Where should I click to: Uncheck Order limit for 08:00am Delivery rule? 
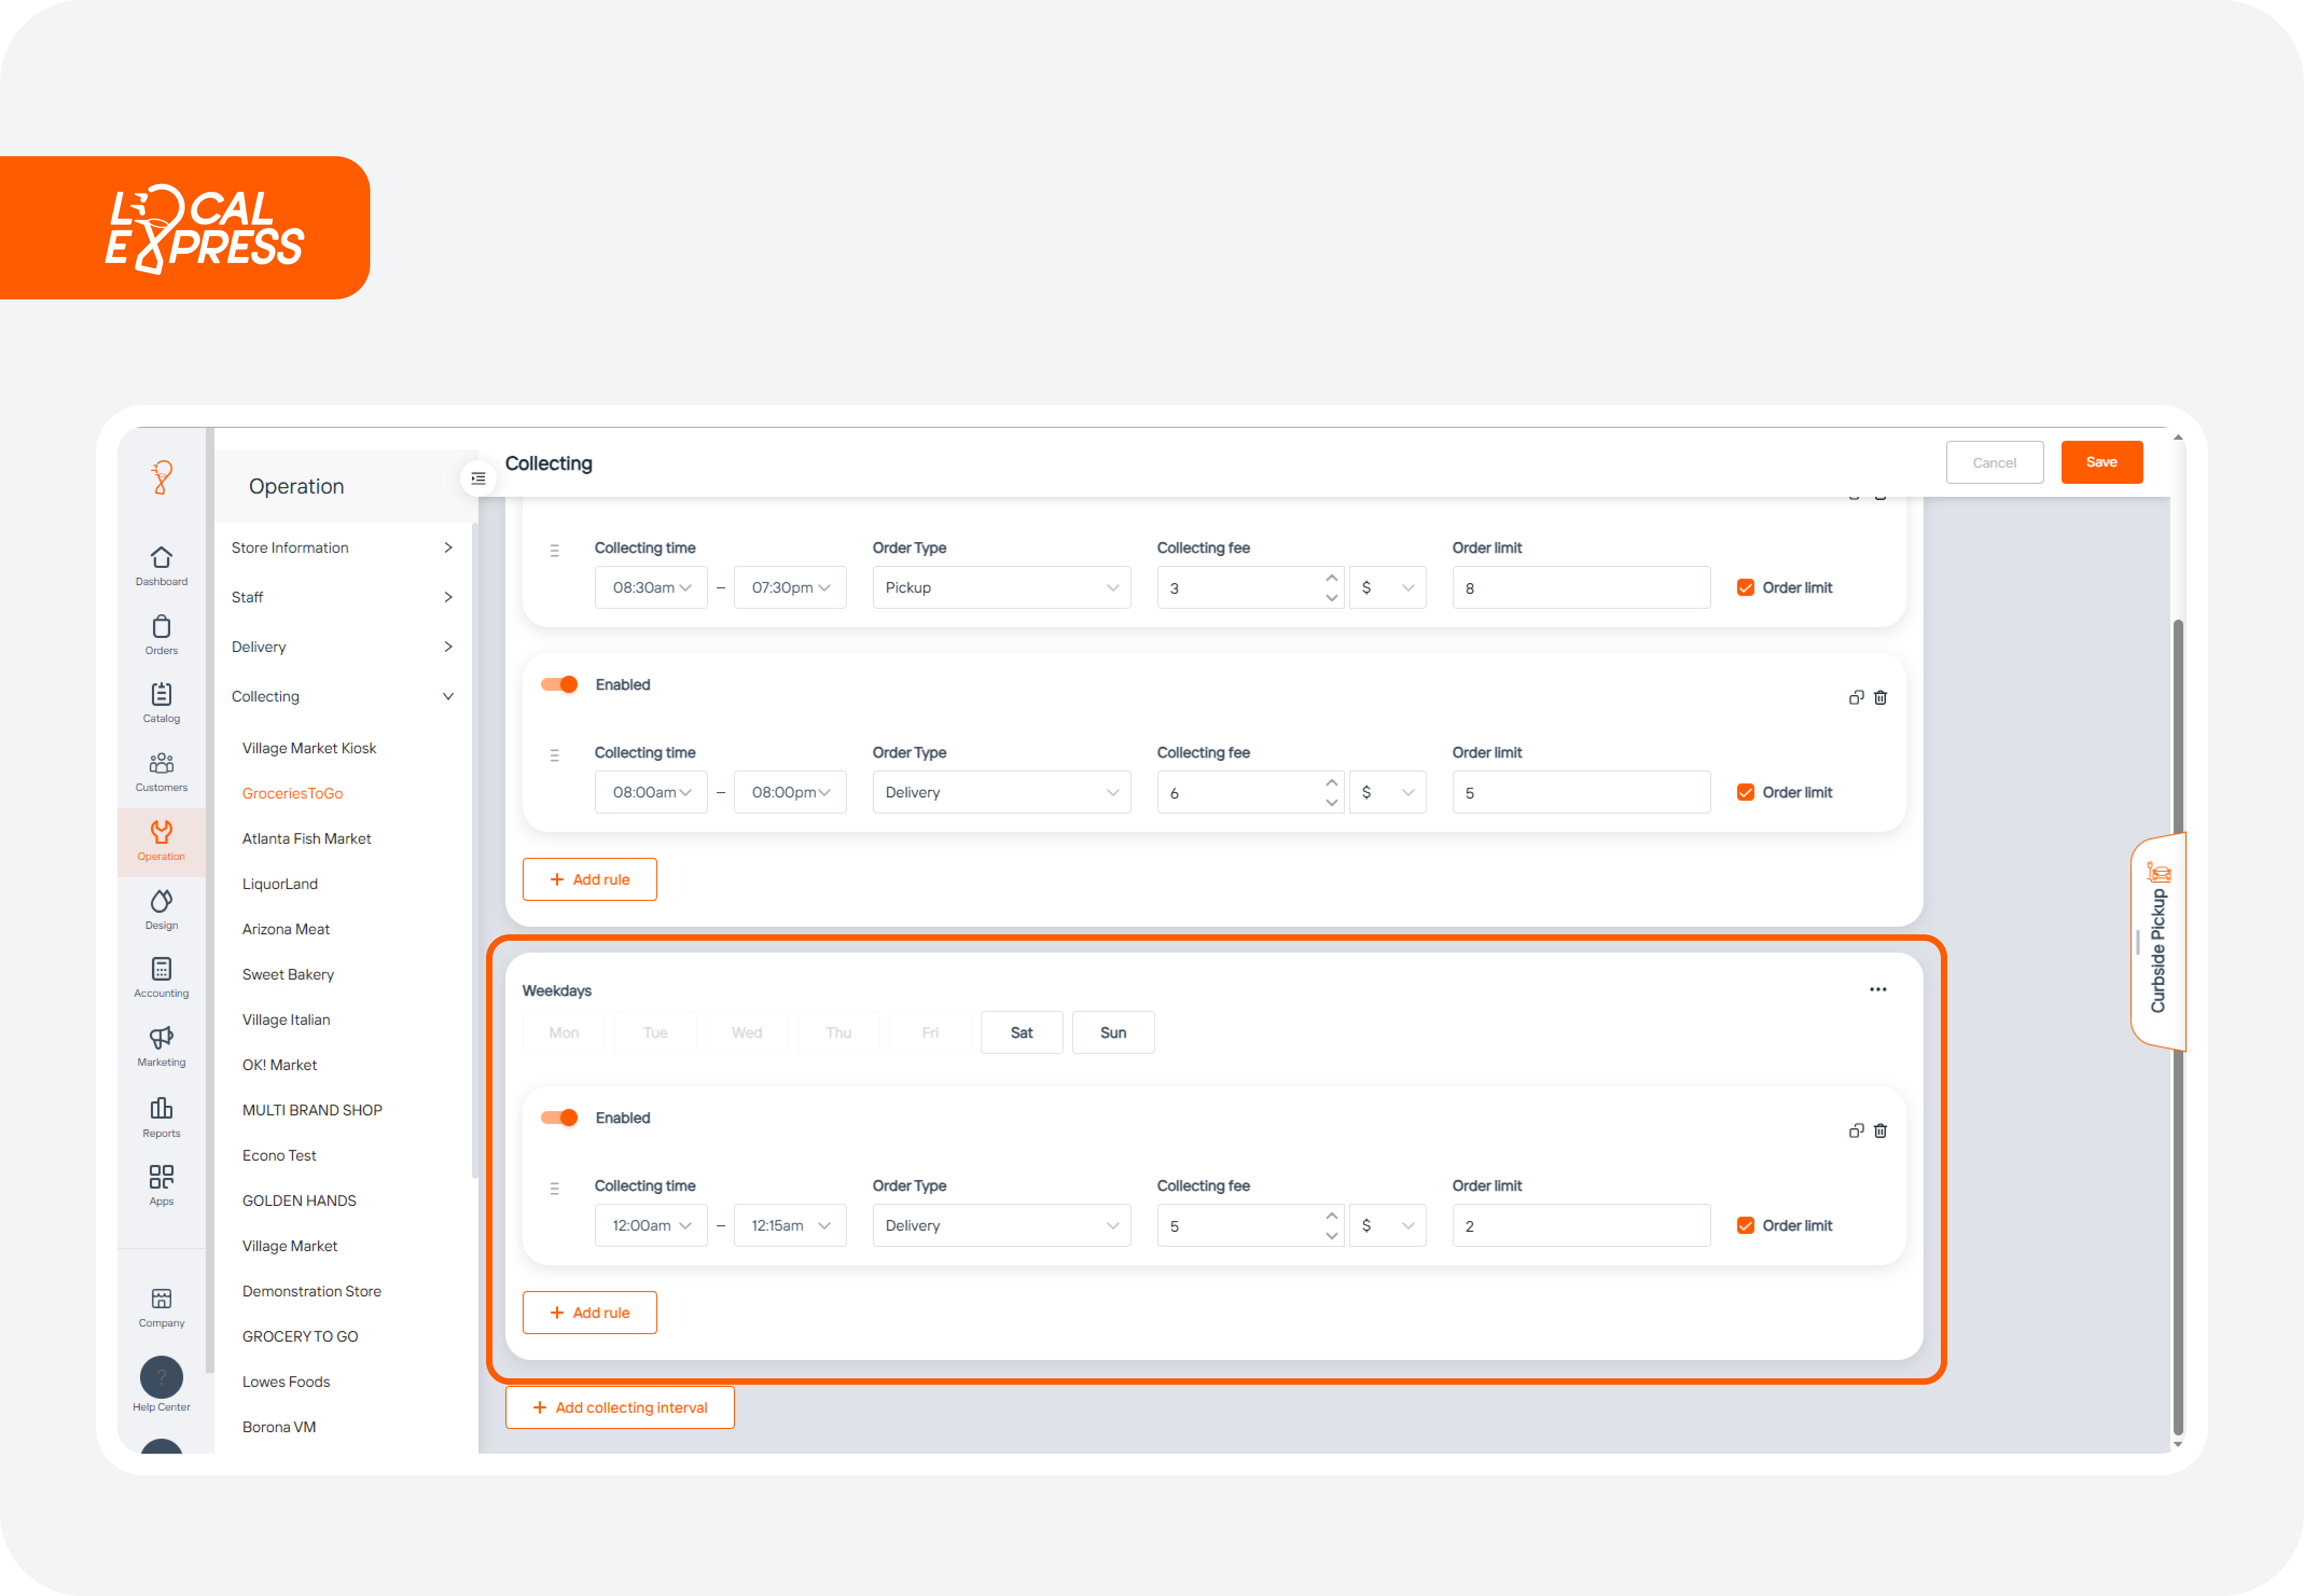pos(1745,792)
